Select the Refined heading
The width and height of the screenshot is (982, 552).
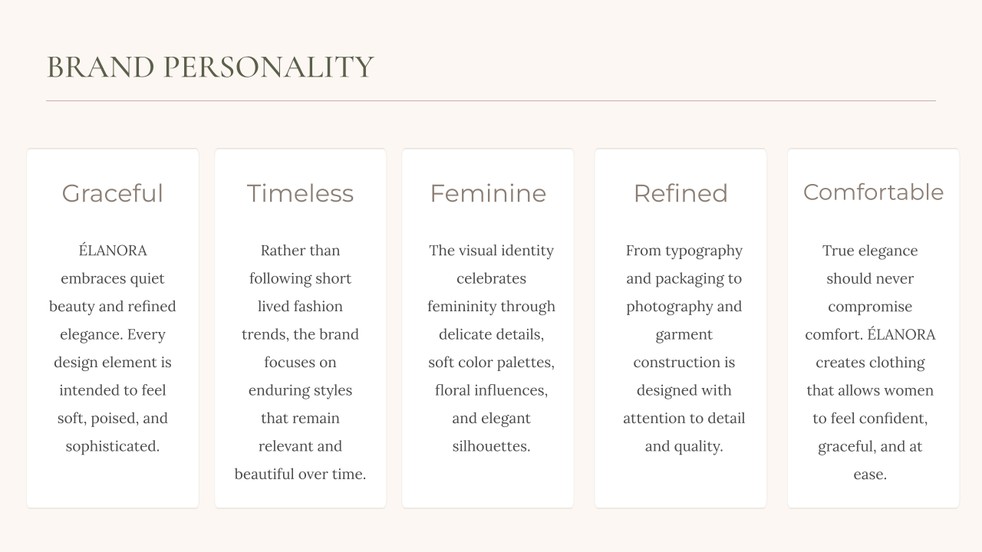(x=680, y=193)
